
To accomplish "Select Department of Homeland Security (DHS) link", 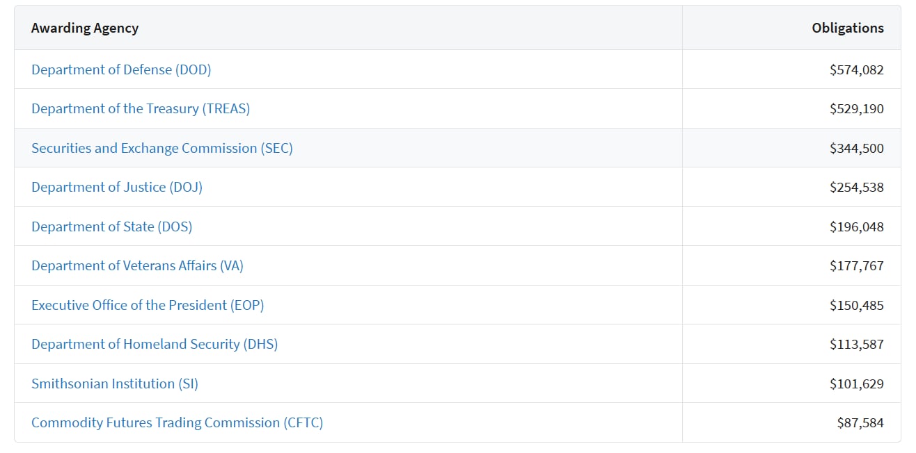I will click(155, 344).
